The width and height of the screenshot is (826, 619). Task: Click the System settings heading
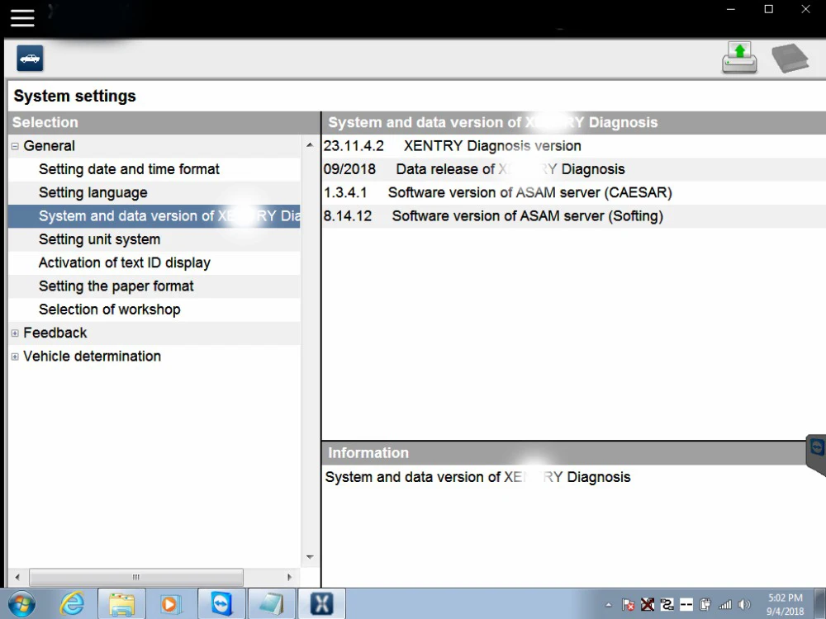pos(75,96)
